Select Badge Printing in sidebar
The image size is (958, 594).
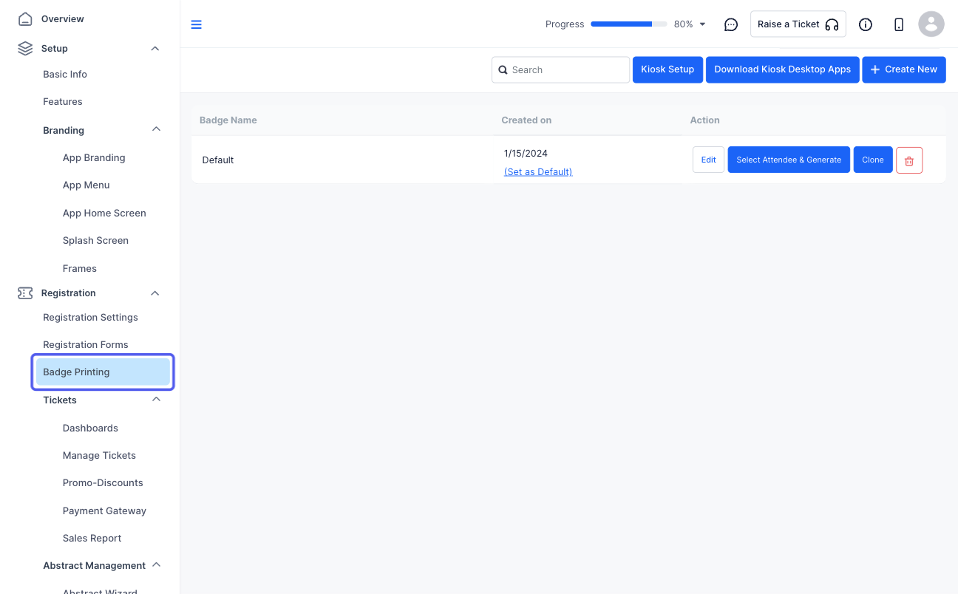(x=103, y=372)
